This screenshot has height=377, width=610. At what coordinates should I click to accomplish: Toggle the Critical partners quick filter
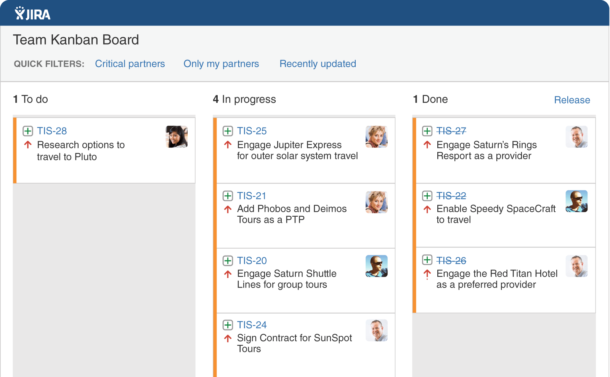coord(130,64)
